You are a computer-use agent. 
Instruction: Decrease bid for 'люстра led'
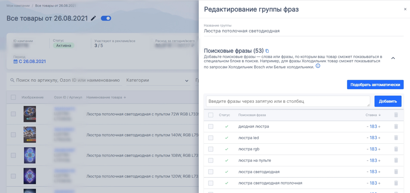point(367,138)
